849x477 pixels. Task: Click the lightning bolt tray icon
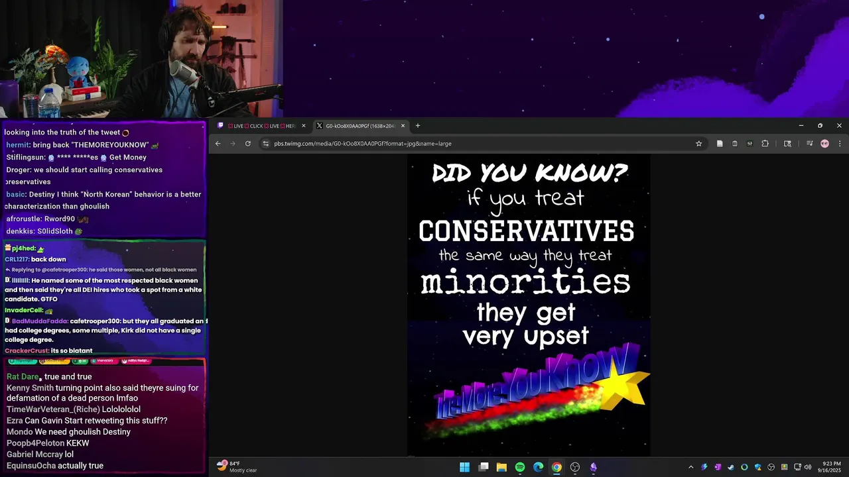(704, 467)
